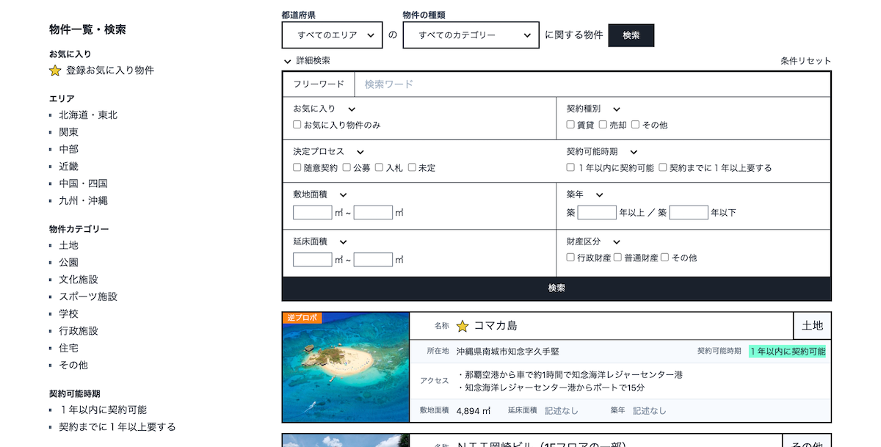Viewport: 881px width, 447px height.
Task: Check the お気に入り物件のみ checkbox
Action: click(297, 125)
